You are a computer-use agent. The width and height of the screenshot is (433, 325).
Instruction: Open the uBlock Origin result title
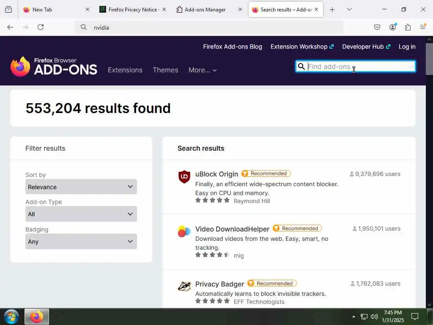[216, 174]
